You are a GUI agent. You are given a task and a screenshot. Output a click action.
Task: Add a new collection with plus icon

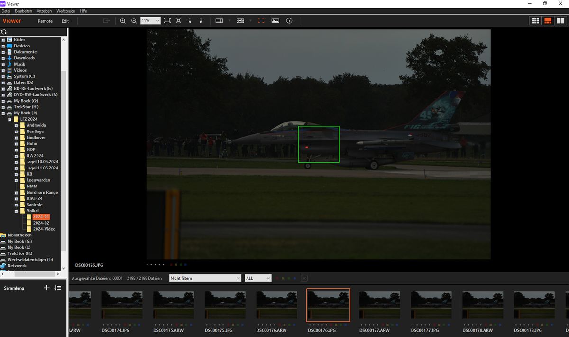pos(46,288)
